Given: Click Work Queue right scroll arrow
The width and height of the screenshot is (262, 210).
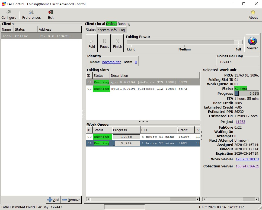Looking at the screenshot, I should [x=198, y=199].
